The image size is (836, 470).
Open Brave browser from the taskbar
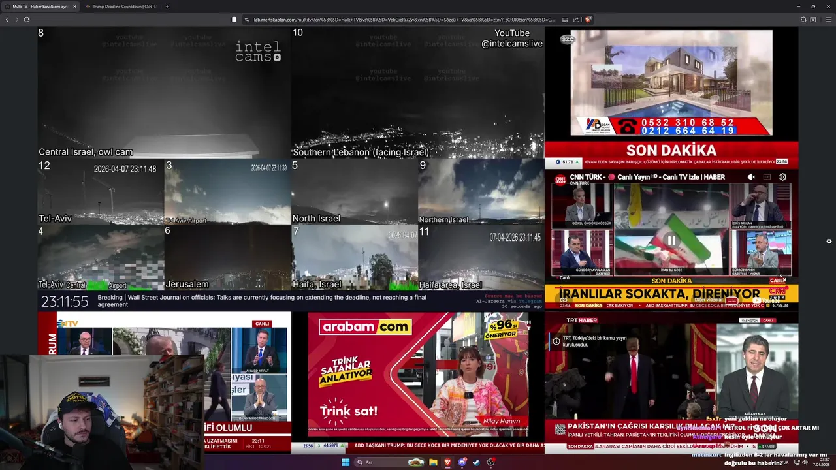447,462
